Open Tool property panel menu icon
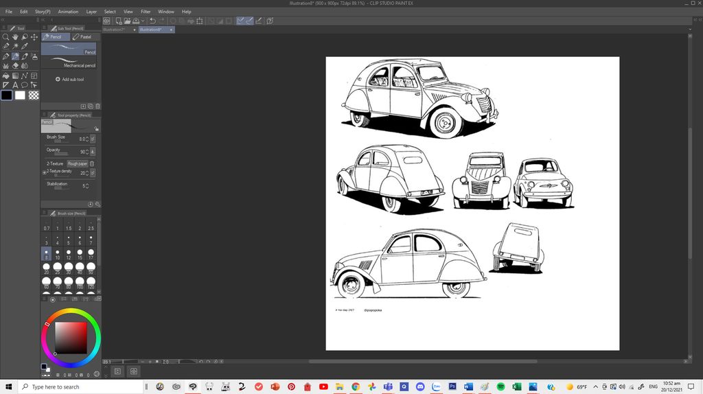The image size is (703, 394). click(44, 115)
